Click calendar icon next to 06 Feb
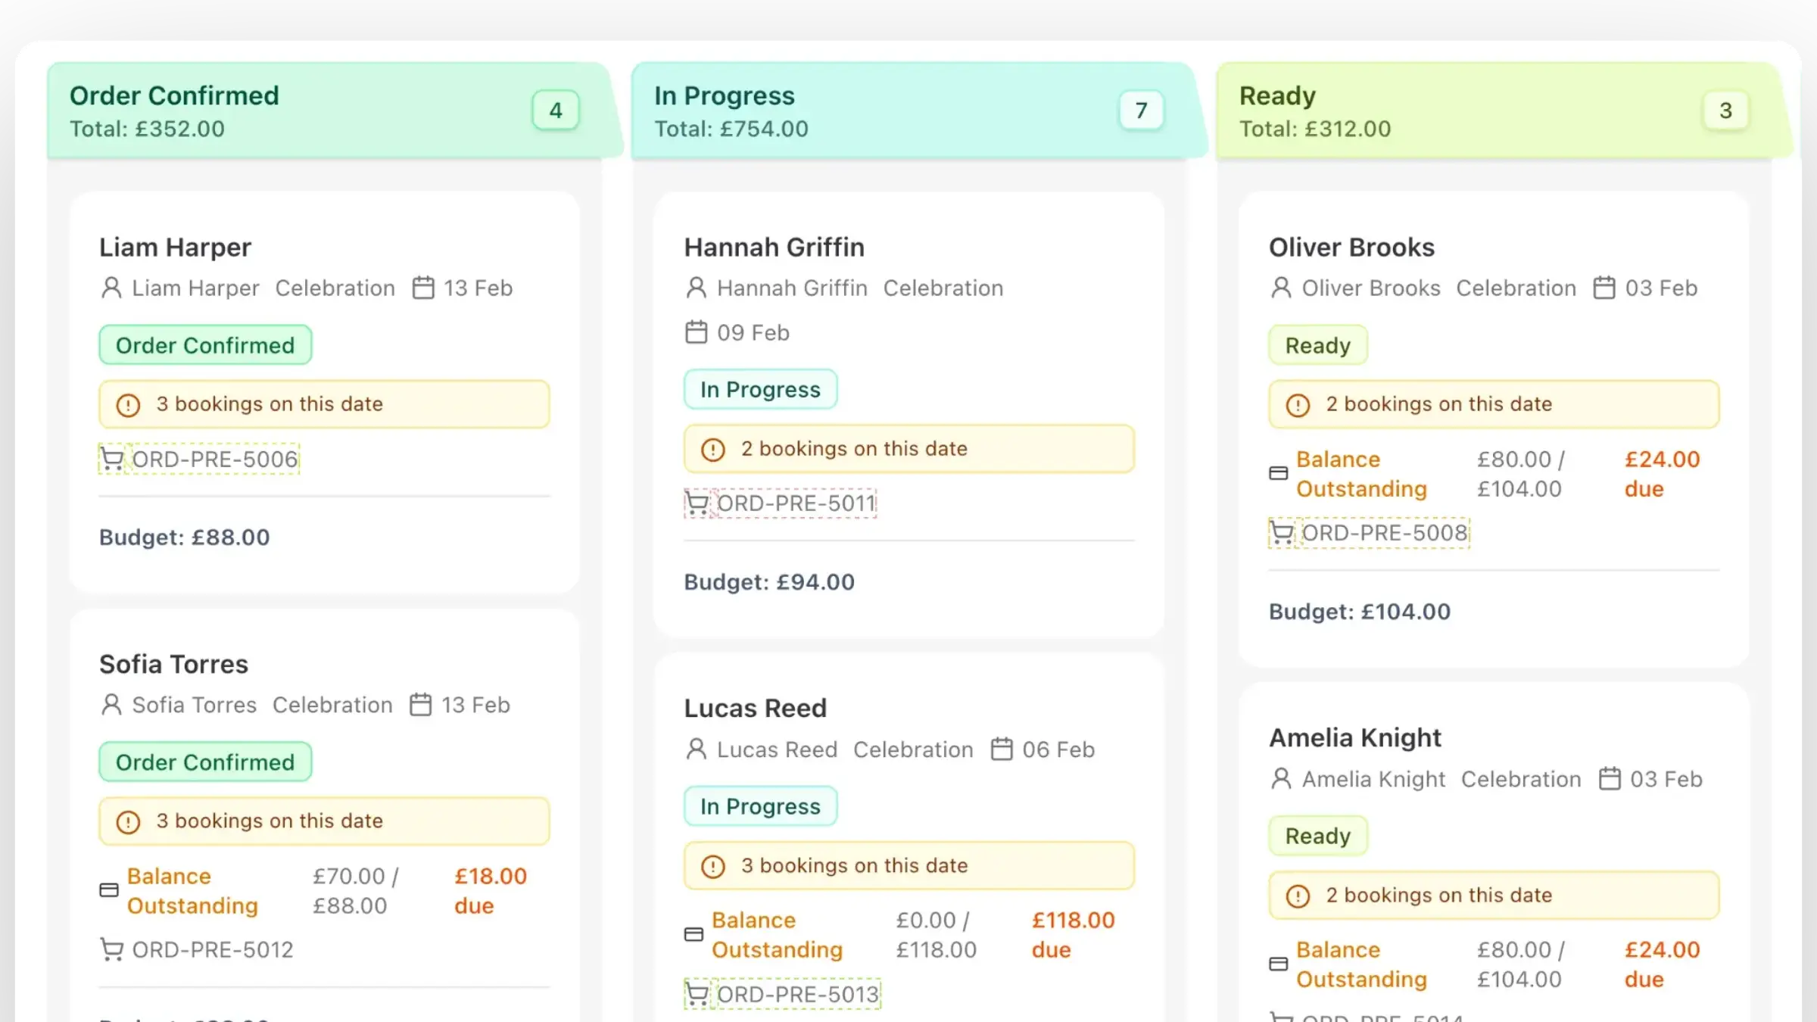This screenshot has width=1817, height=1022. click(x=1002, y=749)
